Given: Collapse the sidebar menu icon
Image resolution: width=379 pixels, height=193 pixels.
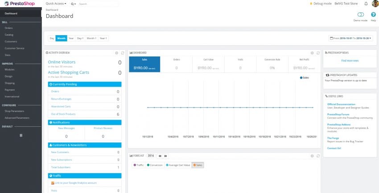Looking at the screenshot, I should pos(21,136).
